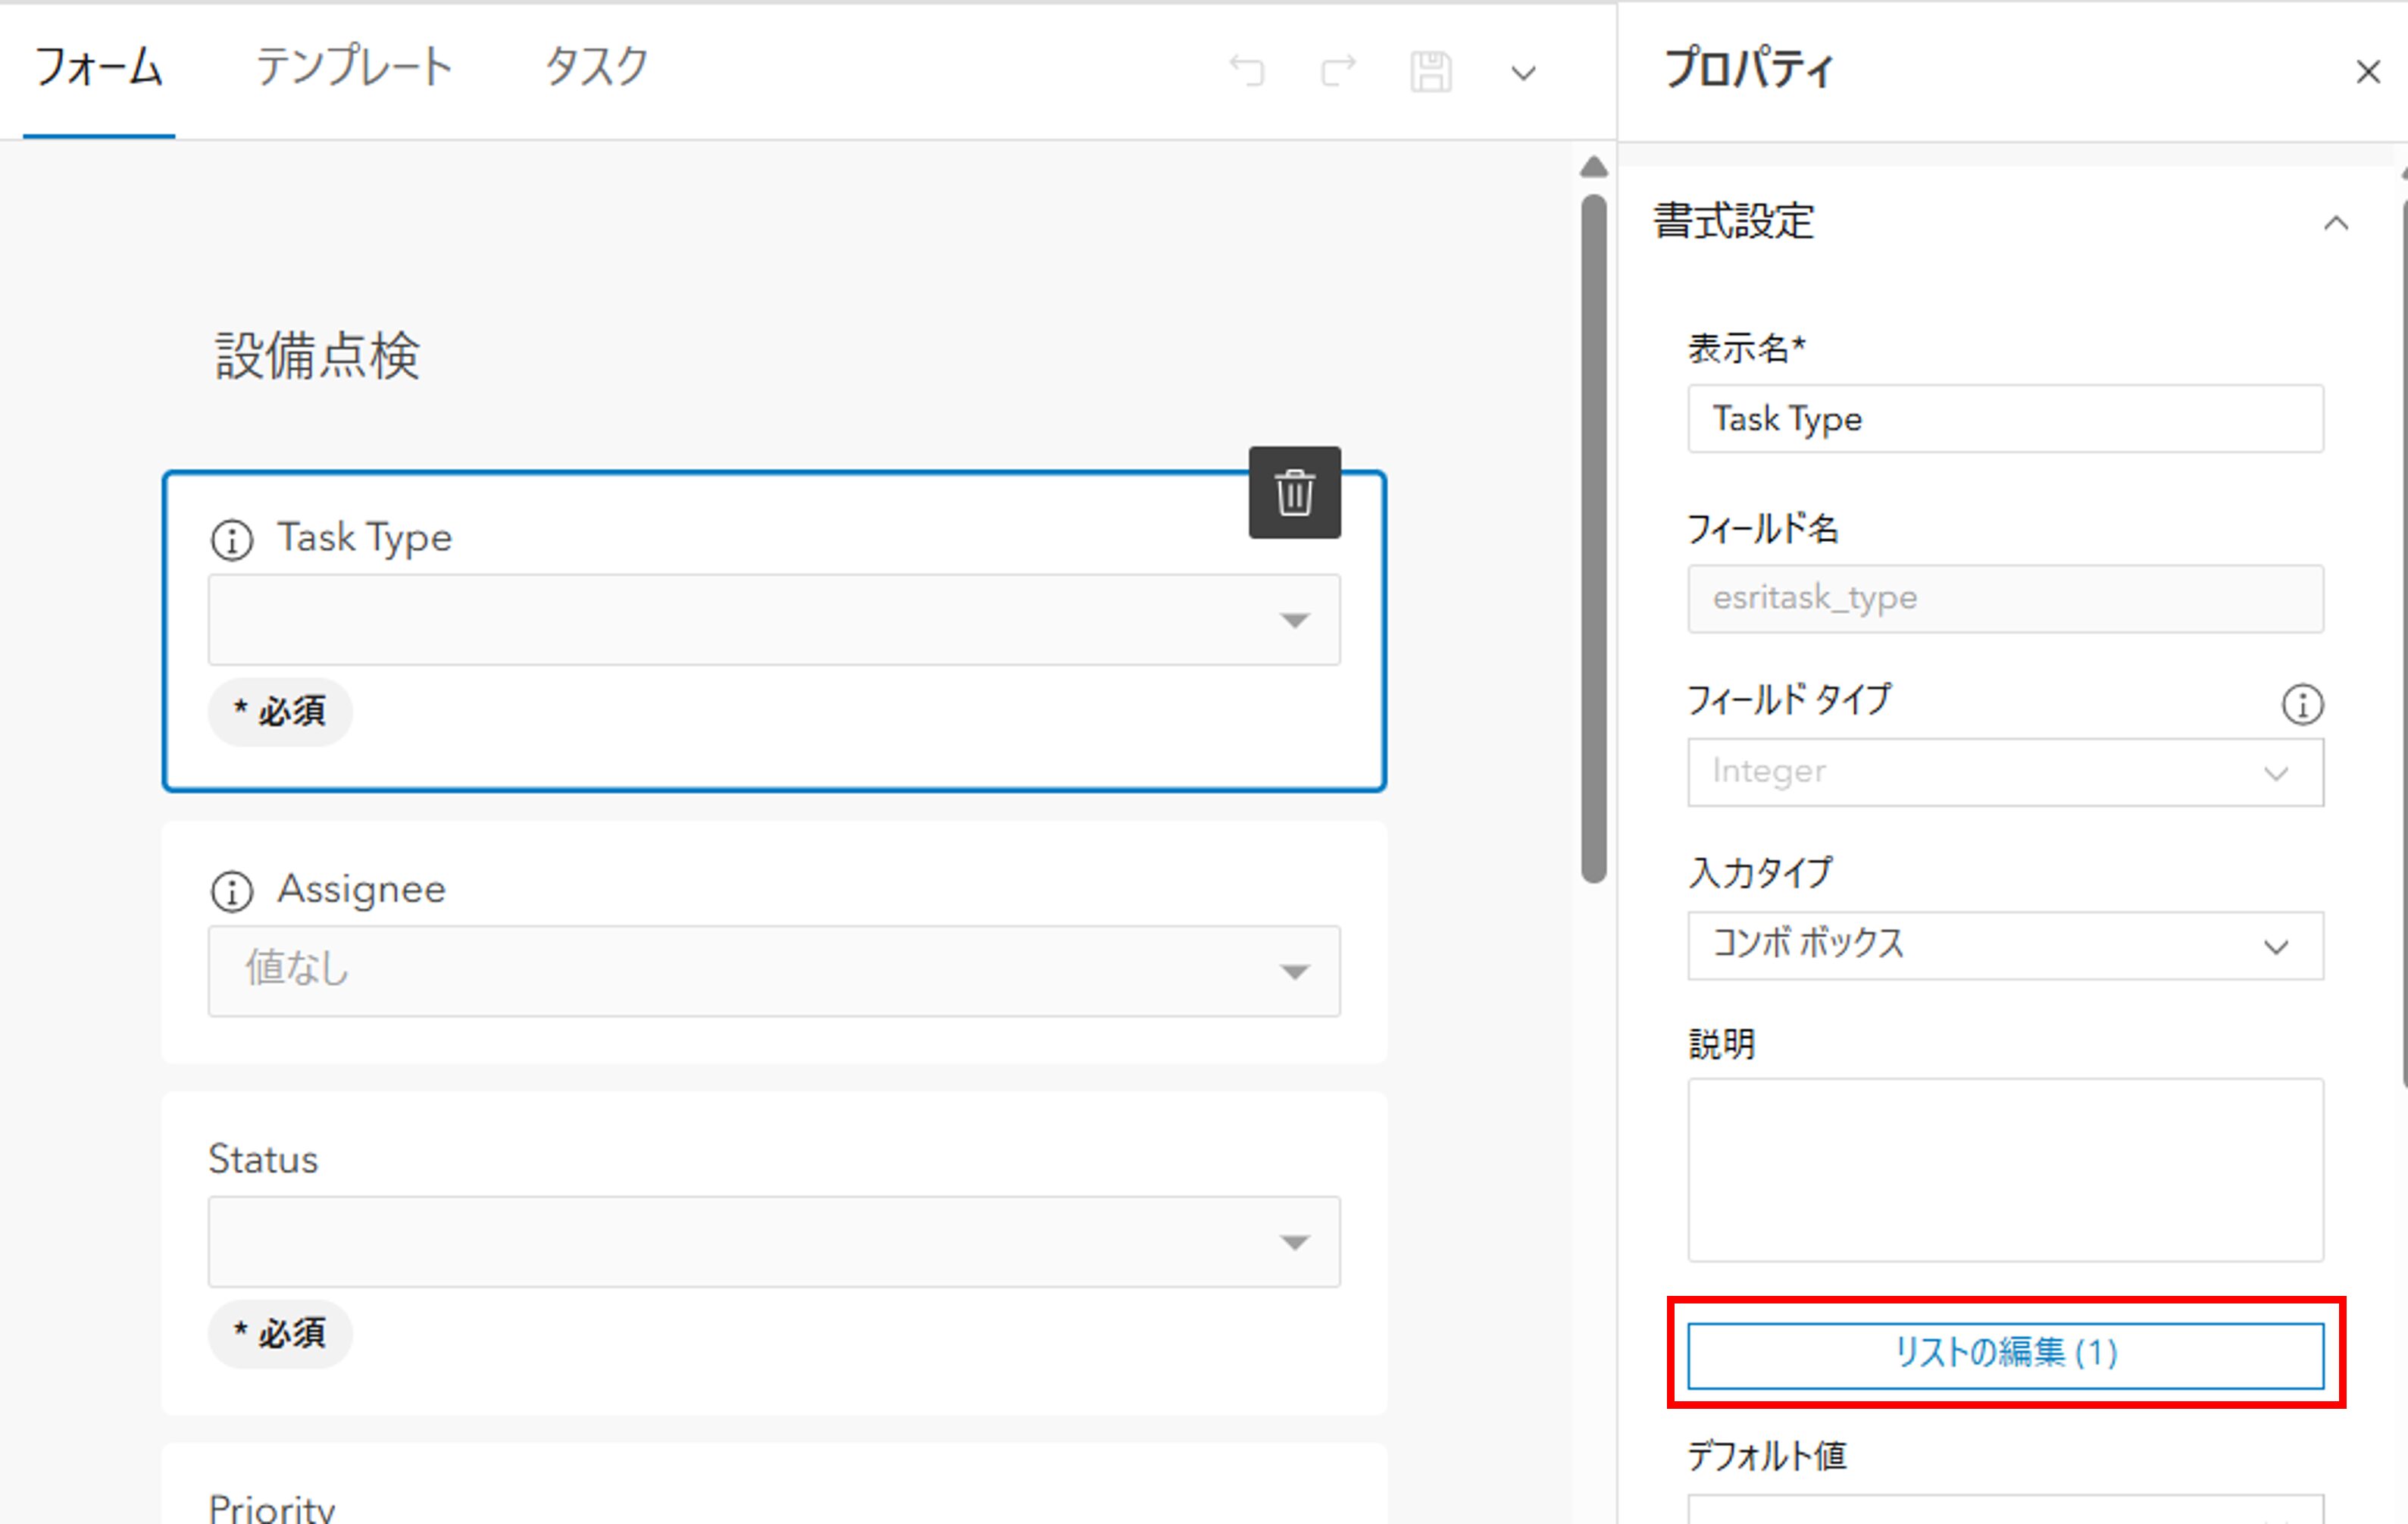Expand the Status dropdown field
The height and width of the screenshot is (1524, 2408).
coord(773,1241)
